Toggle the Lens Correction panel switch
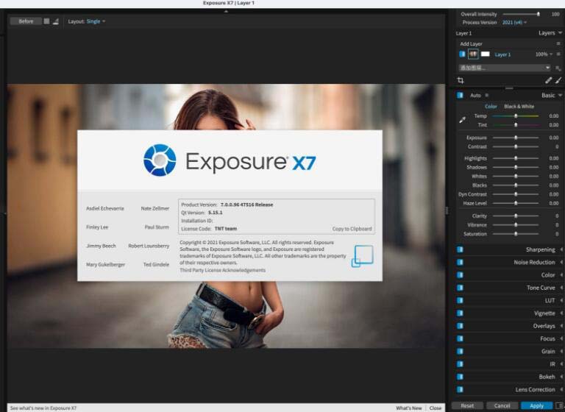The width and height of the screenshot is (565, 412). tap(460, 389)
